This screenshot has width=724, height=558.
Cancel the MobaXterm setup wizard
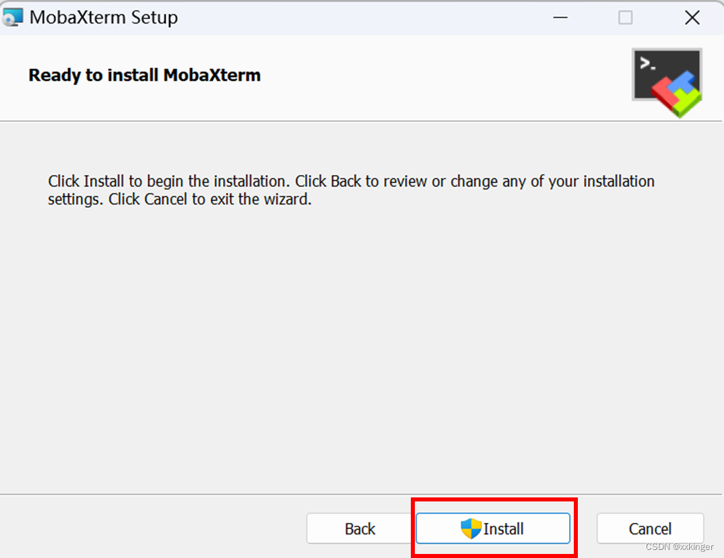pos(650,528)
